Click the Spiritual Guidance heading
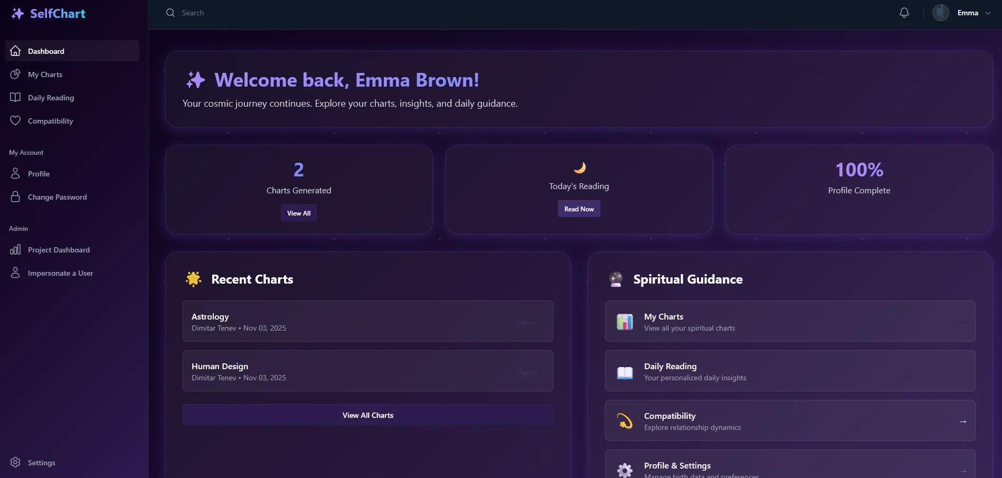This screenshot has height=478, width=1002. pyautogui.click(x=688, y=279)
